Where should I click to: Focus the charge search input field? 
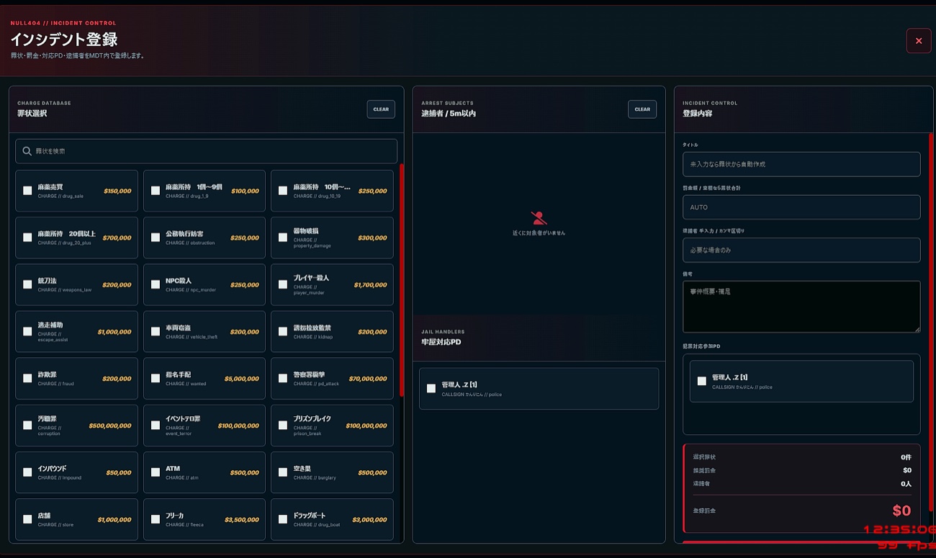(x=206, y=151)
